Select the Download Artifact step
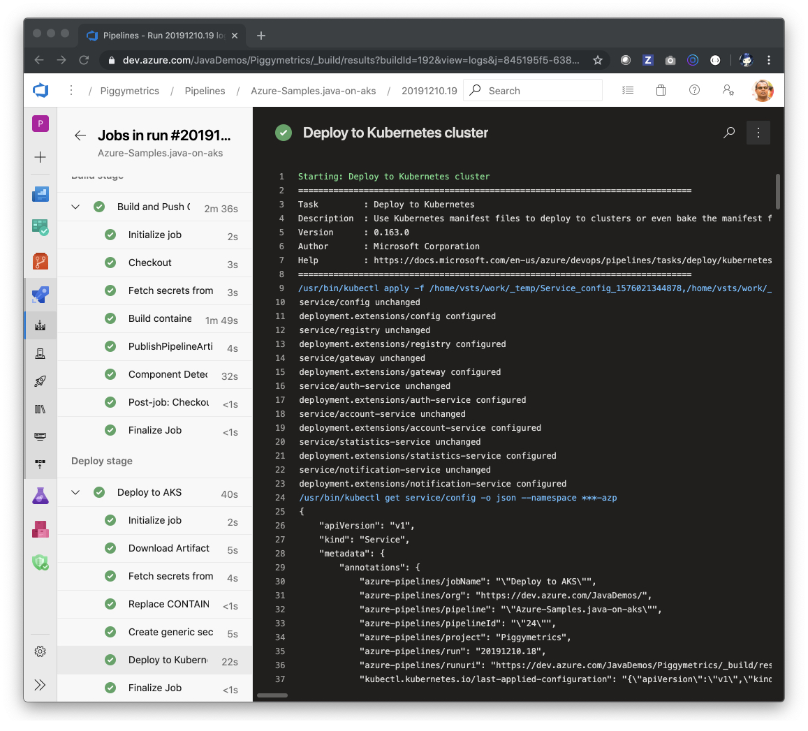The height and width of the screenshot is (731, 808). click(x=154, y=549)
